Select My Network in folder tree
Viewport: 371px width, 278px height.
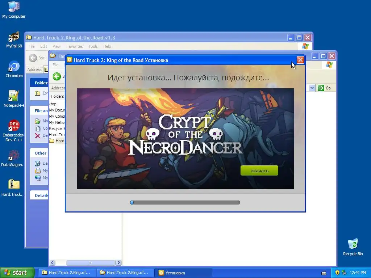[x=57, y=122]
